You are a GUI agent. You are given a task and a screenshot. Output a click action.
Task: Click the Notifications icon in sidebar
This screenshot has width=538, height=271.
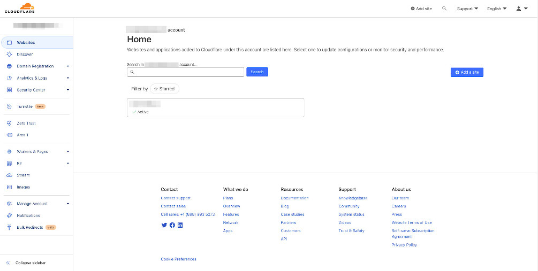coord(9,215)
